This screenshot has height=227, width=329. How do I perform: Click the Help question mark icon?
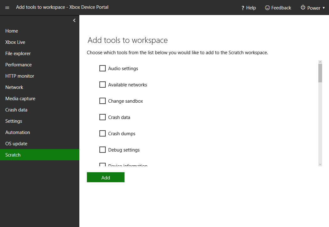pos(243,8)
